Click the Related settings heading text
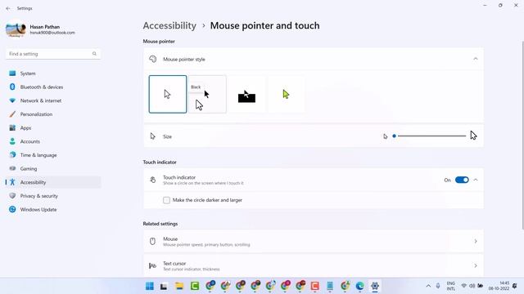 (160, 224)
